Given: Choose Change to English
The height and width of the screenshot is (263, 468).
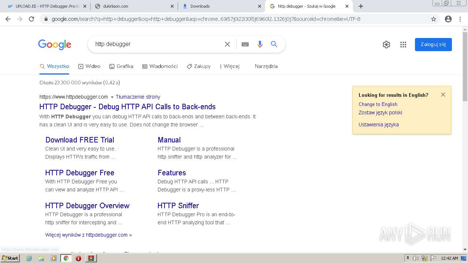Looking at the screenshot, I should (378, 104).
